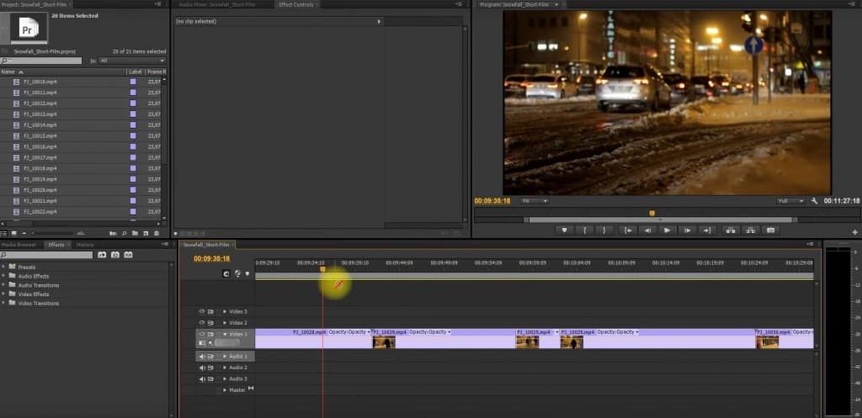Select the Snowfall_Short-Film timeline tab
862x418 pixels.
coord(206,245)
